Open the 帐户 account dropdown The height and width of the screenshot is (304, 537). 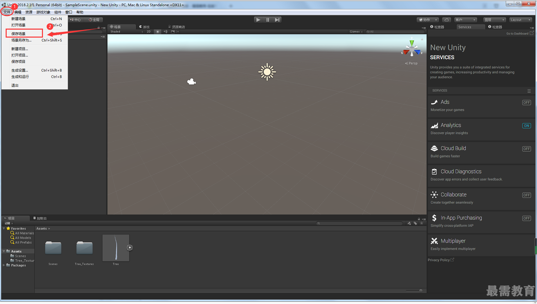click(x=465, y=20)
